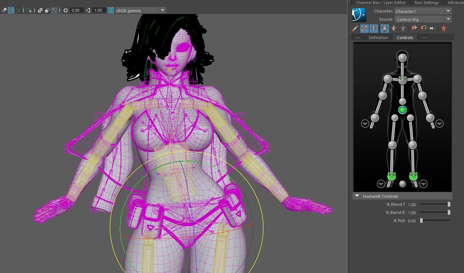Image resolution: width=464 pixels, height=273 pixels.
Task: Click the orange Stance Pose icon
Action: (444, 28)
